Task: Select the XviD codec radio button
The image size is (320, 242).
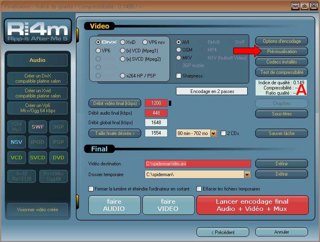Action: 123,42
